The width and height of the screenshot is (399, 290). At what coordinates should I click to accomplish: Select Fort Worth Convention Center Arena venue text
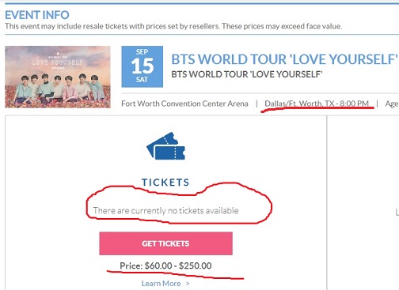[184, 104]
